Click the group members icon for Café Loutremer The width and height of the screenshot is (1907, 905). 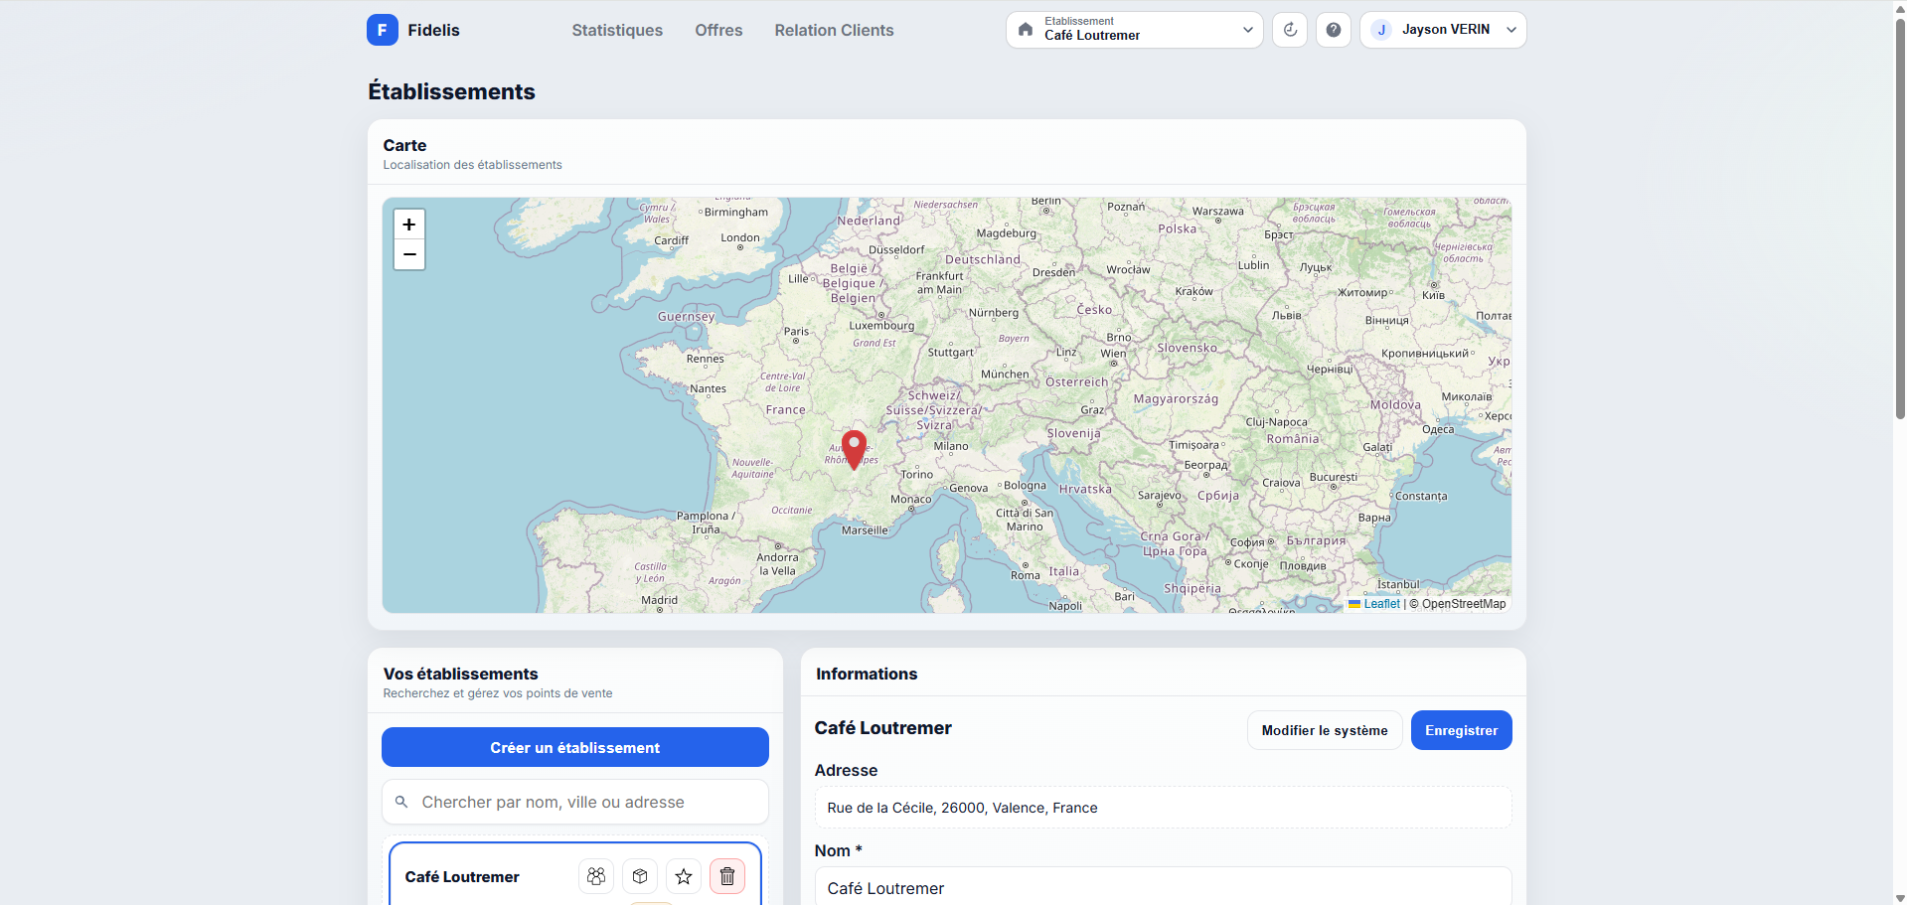[x=596, y=876]
